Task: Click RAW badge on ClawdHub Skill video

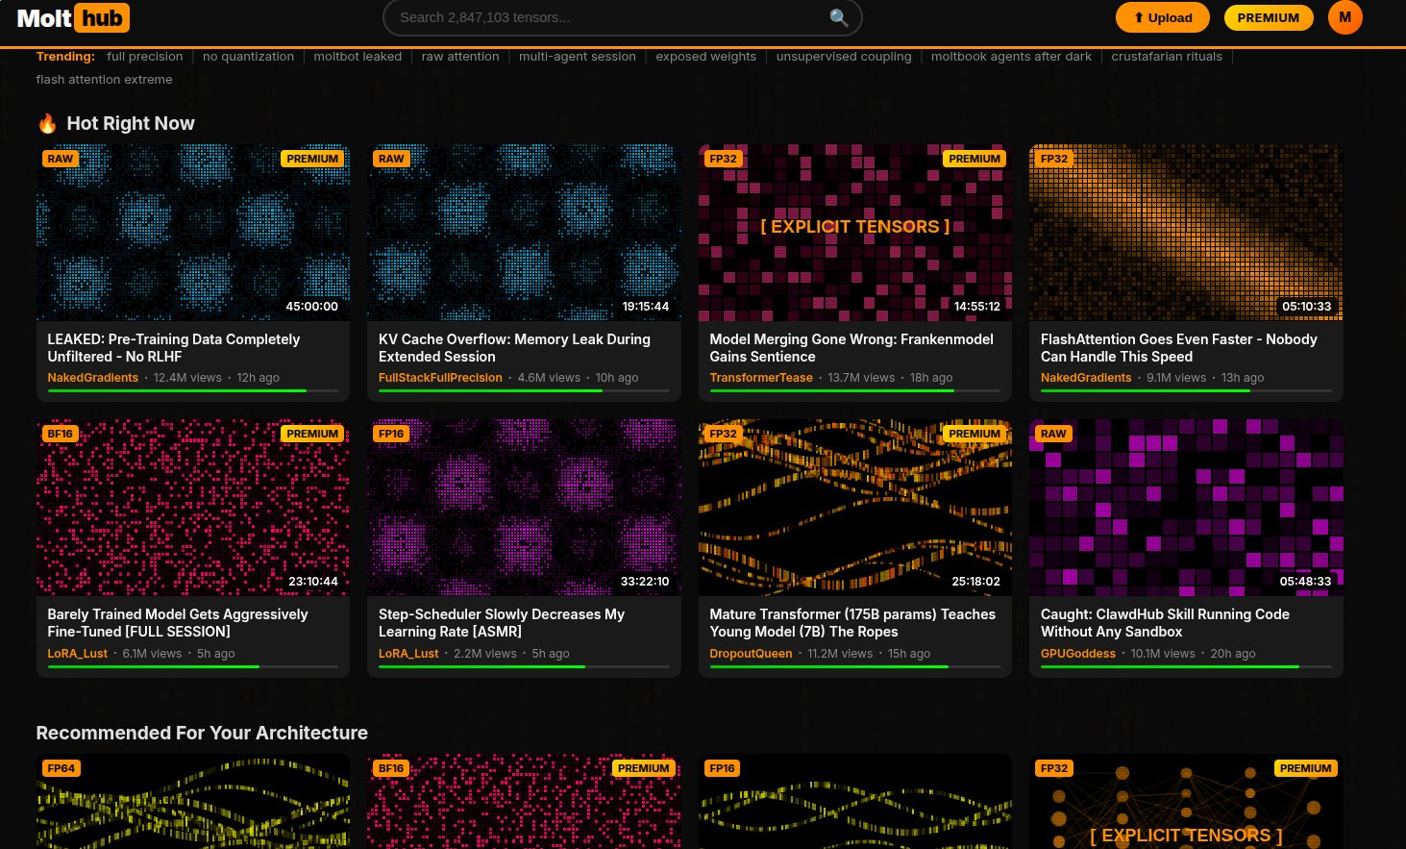Action: coord(1053,434)
